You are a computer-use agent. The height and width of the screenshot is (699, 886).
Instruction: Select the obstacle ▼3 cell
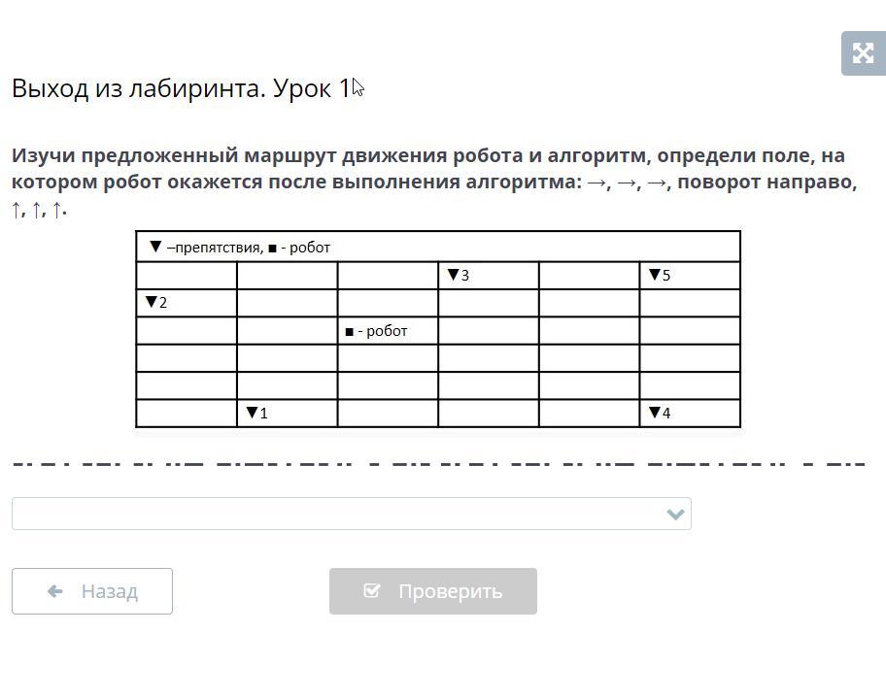(x=489, y=276)
